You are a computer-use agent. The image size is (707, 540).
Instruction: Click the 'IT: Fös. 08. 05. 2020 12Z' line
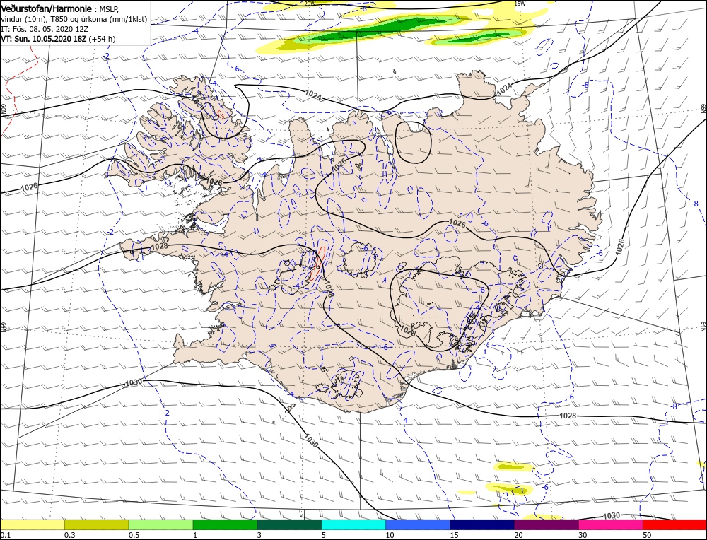pyautogui.click(x=44, y=29)
